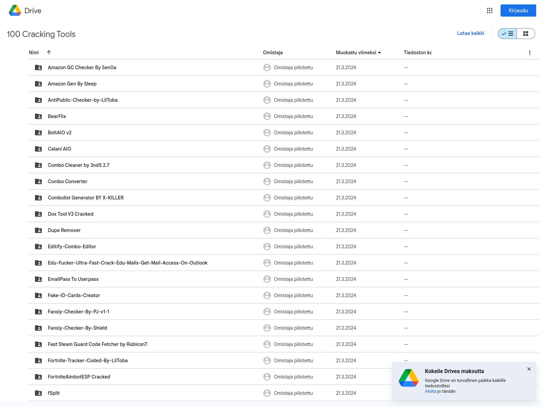Click the Kokeile Drivea maksutta heading
Viewport: 543px width, 407px height.
(x=454, y=371)
